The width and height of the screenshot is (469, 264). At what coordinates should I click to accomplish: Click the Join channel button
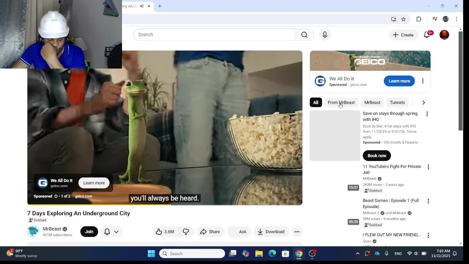[x=89, y=232]
